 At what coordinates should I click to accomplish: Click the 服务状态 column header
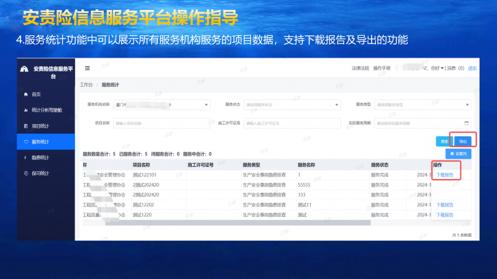(380, 165)
